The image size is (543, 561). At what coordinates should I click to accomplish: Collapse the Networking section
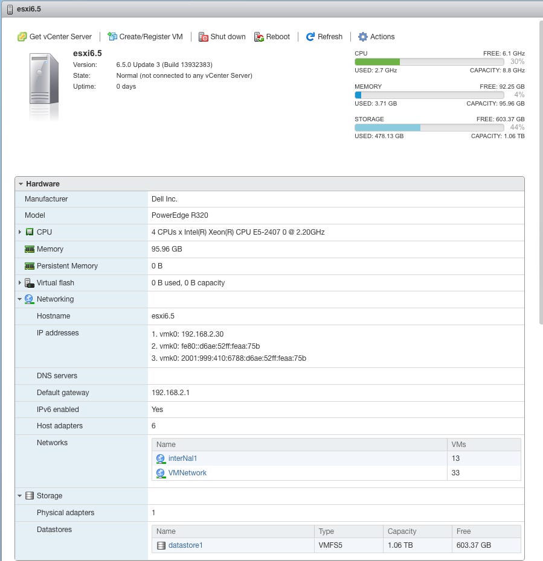point(20,299)
